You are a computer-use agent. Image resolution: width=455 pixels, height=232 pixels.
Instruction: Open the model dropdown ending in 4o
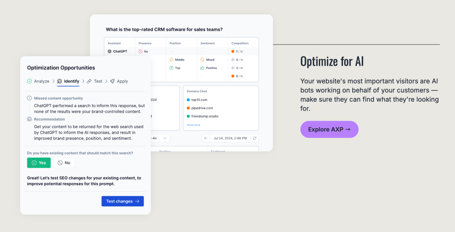pyautogui.click(x=160, y=138)
